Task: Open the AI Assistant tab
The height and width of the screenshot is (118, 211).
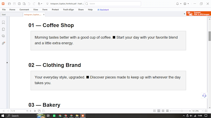Action: (x=103, y=10)
